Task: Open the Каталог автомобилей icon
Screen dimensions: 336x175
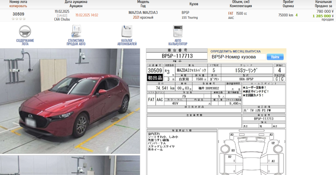Action: (x=127, y=31)
